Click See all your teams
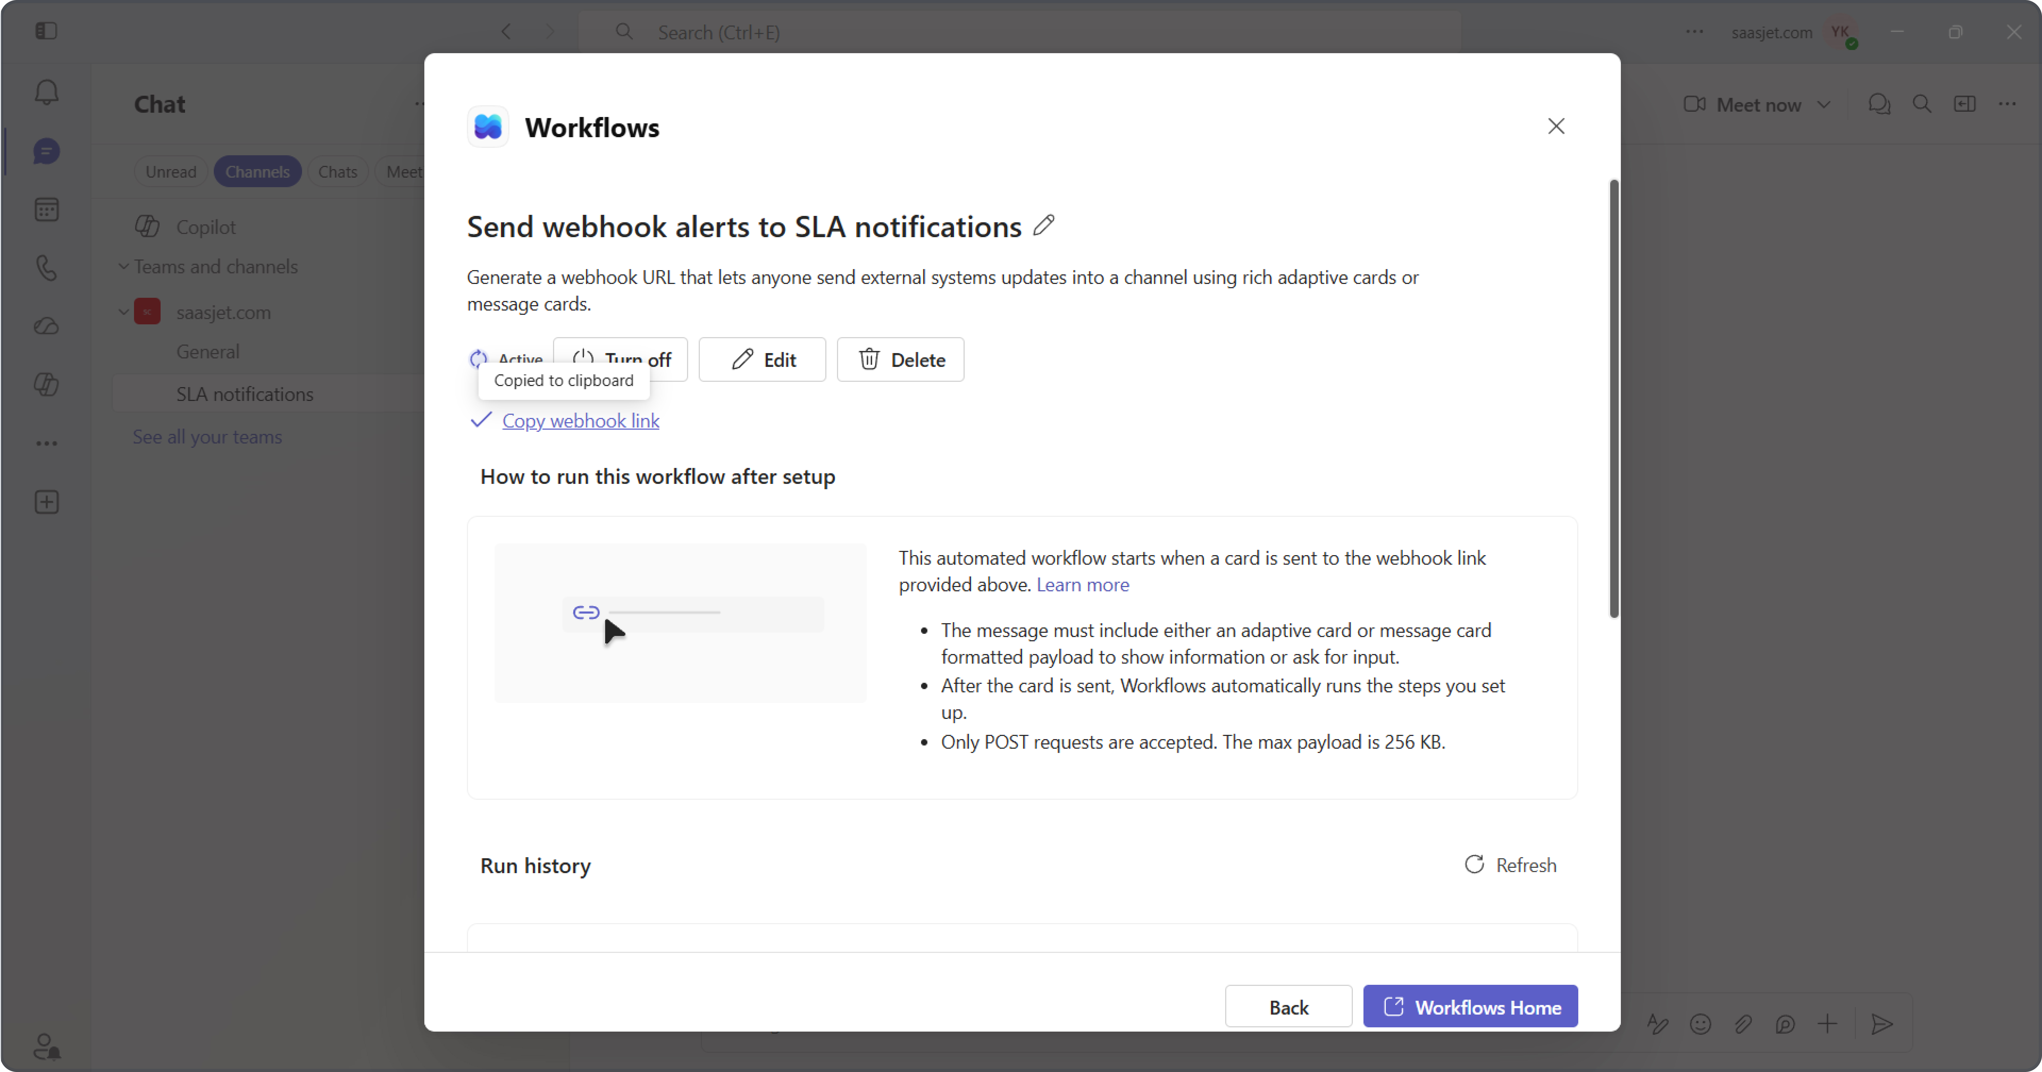This screenshot has width=2042, height=1072. [x=208, y=437]
